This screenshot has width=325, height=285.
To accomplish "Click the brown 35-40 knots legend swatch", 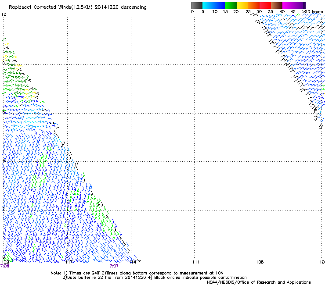I will (277, 5).
